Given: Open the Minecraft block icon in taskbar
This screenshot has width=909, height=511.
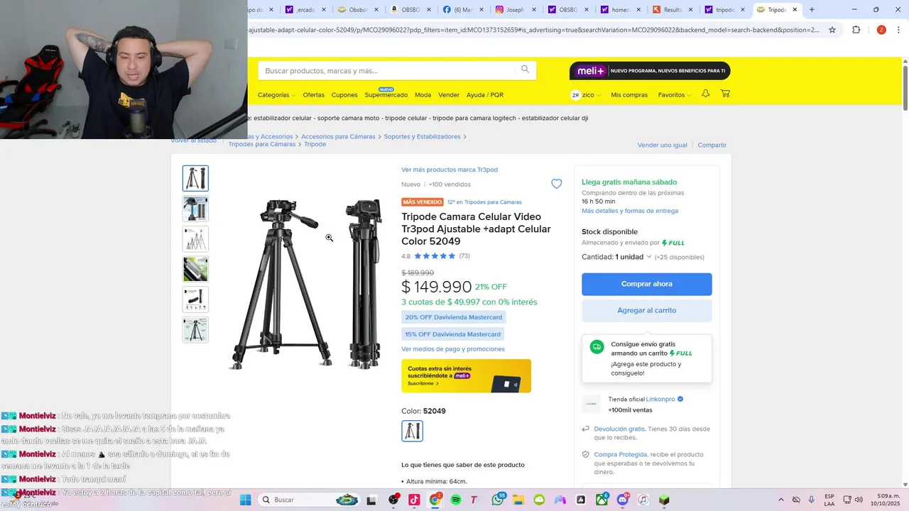Looking at the screenshot, I should click(664, 500).
